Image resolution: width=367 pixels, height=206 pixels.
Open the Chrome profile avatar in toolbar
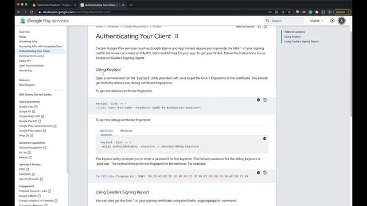(330, 12)
